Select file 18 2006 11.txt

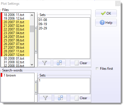pyautogui.click(x=16, y=15)
